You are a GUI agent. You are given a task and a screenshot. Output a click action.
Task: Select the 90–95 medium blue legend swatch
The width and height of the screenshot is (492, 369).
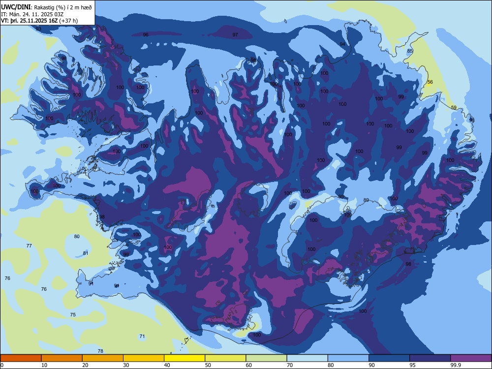(x=389, y=358)
